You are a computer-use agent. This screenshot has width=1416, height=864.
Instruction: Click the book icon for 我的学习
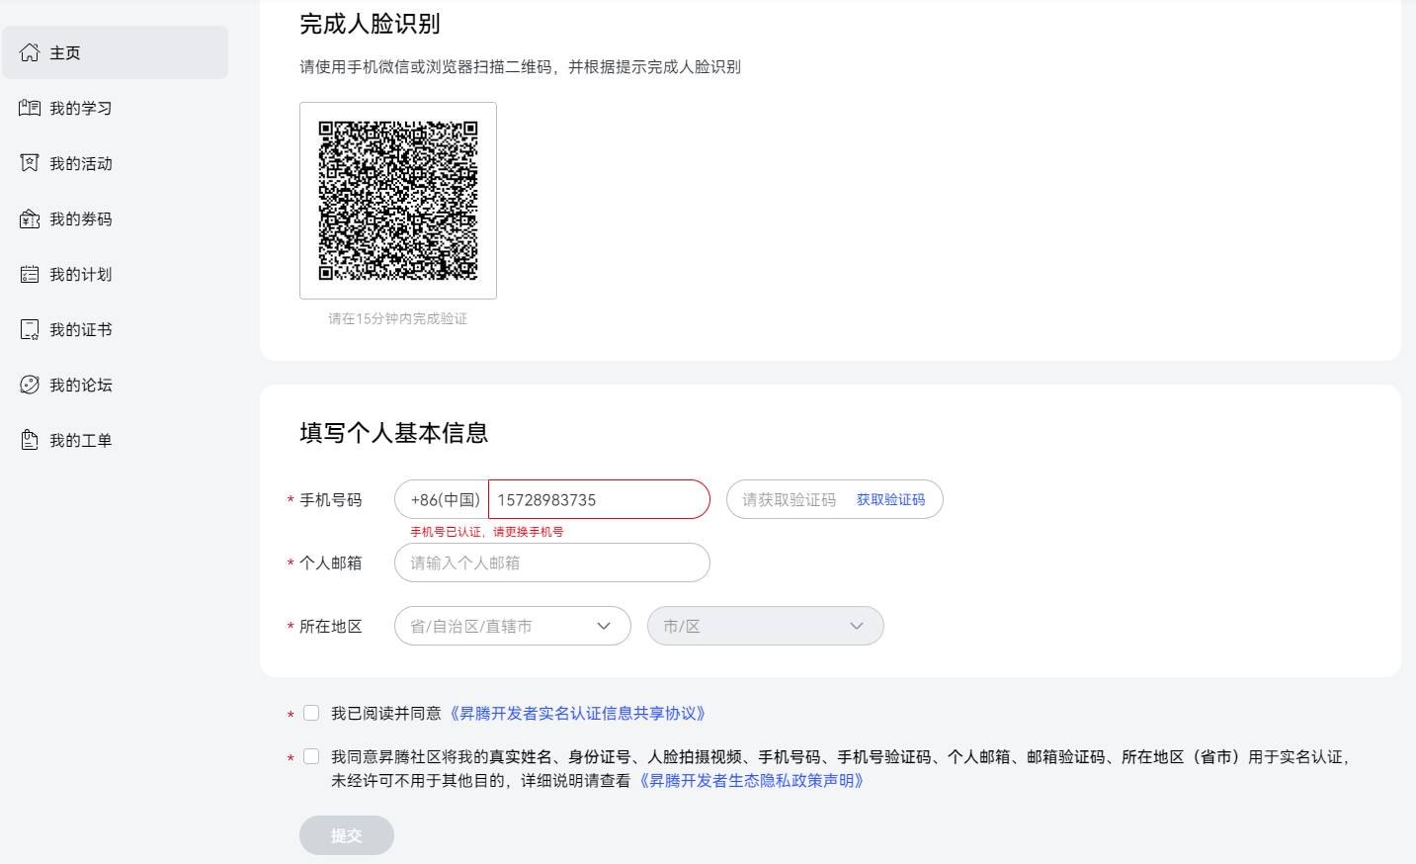(x=30, y=108)
